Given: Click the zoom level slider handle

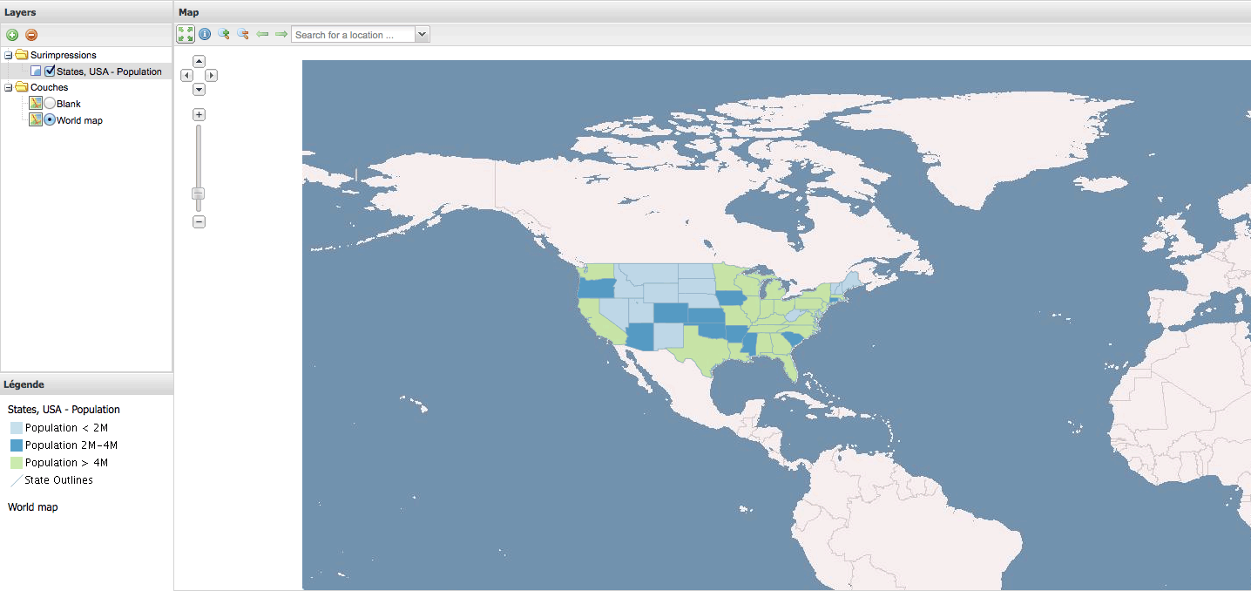Looking at the screenshot, I should pyautogui.click(x=198, y=193).
